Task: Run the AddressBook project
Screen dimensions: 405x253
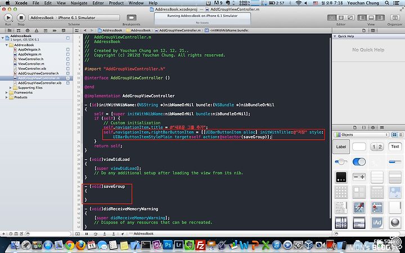Action: click(8, 18)
